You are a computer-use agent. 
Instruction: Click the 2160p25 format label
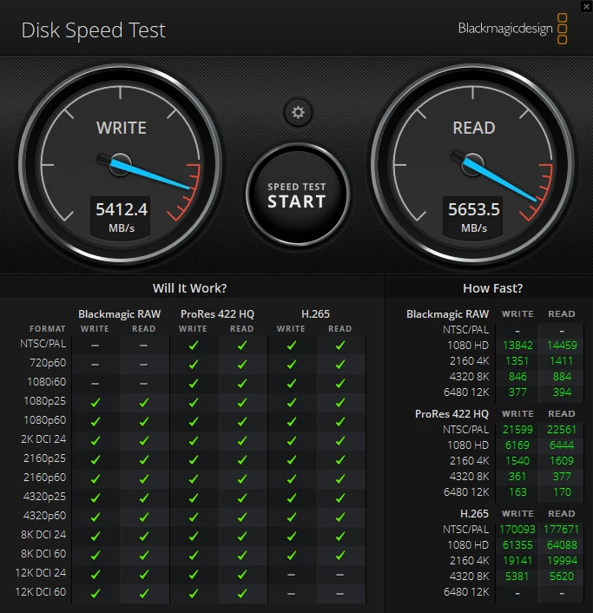tap(44, 458)
